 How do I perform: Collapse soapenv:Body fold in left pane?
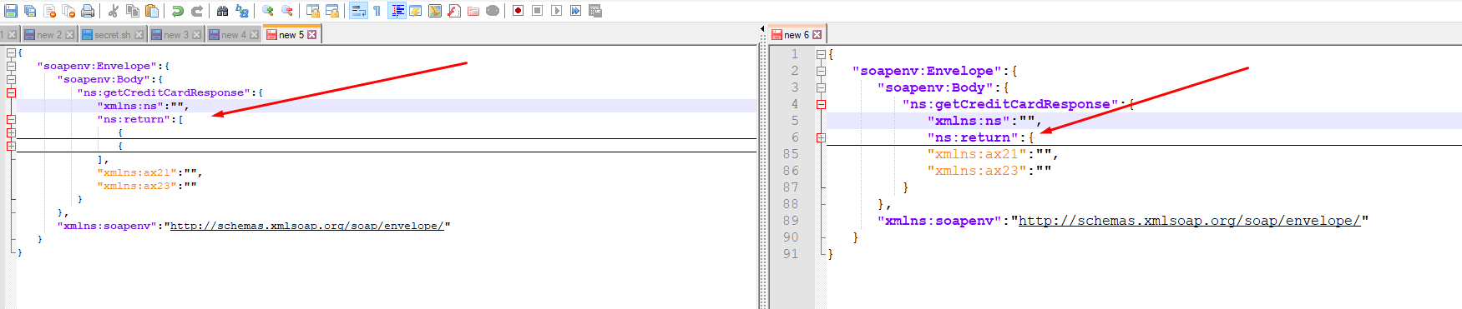11,79
